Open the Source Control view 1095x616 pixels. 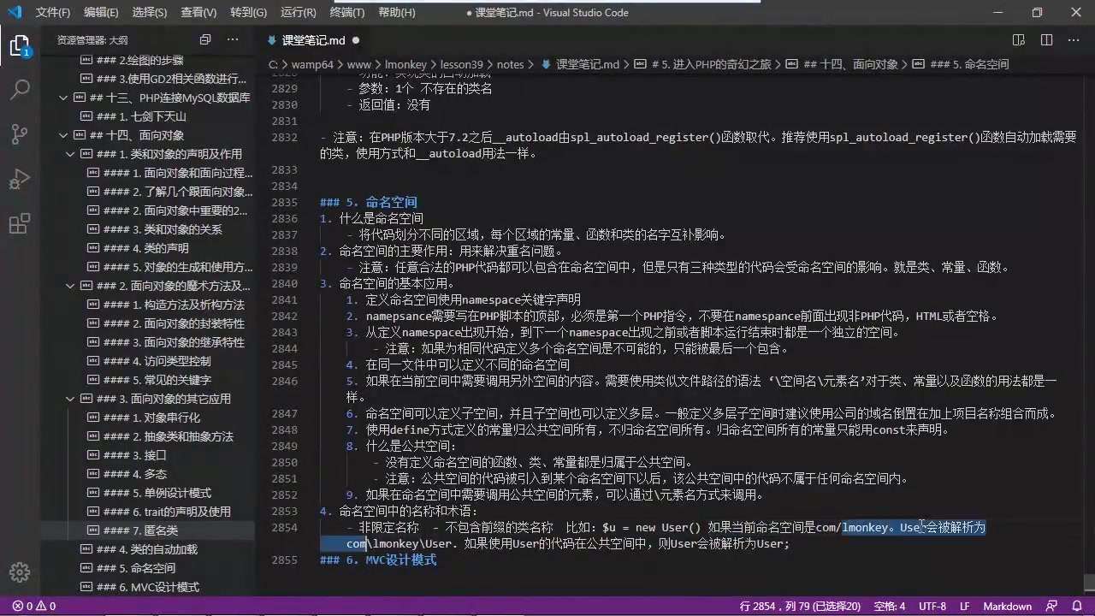(x=21, y=134)
